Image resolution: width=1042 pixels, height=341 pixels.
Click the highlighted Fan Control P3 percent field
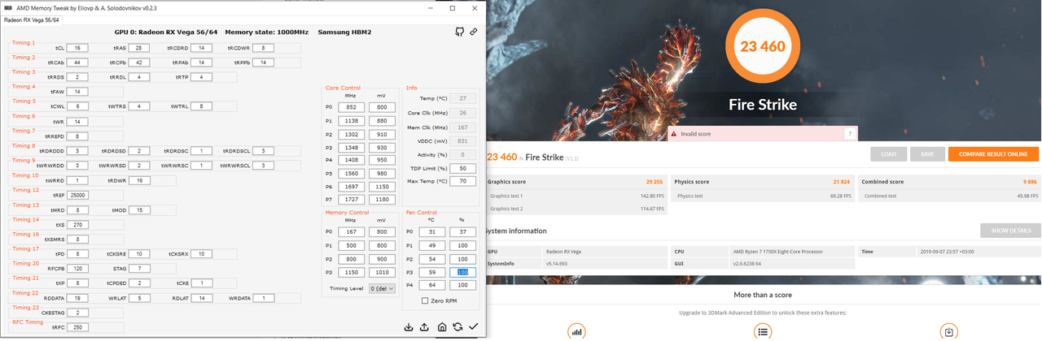[462, 272]
